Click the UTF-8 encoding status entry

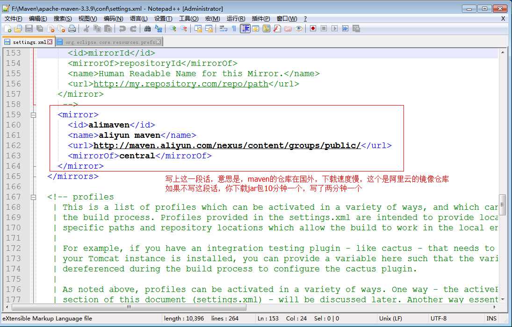tap(439, 319)
